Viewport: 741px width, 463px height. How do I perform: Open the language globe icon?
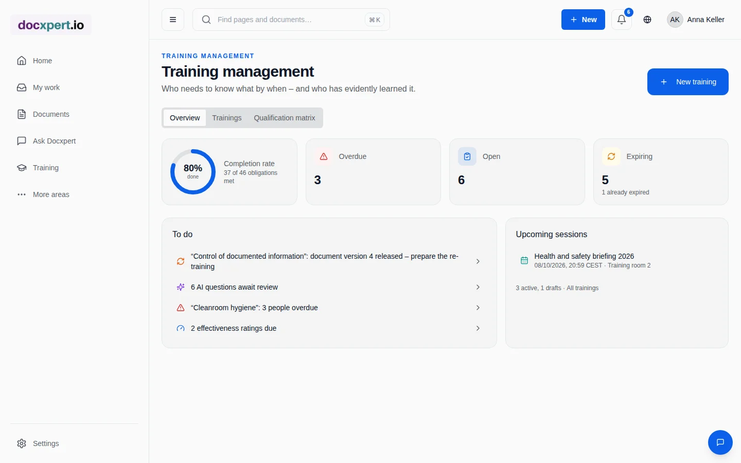coord(647,20)
